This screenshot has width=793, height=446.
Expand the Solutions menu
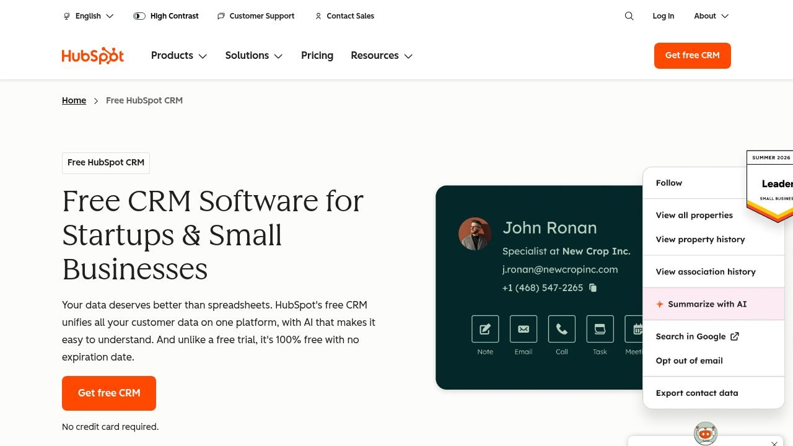pos(254,56)
